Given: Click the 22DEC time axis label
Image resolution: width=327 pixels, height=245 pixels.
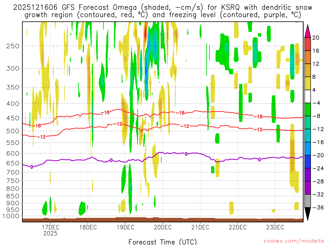Looking at the screenshot, I should coord(238,227).
